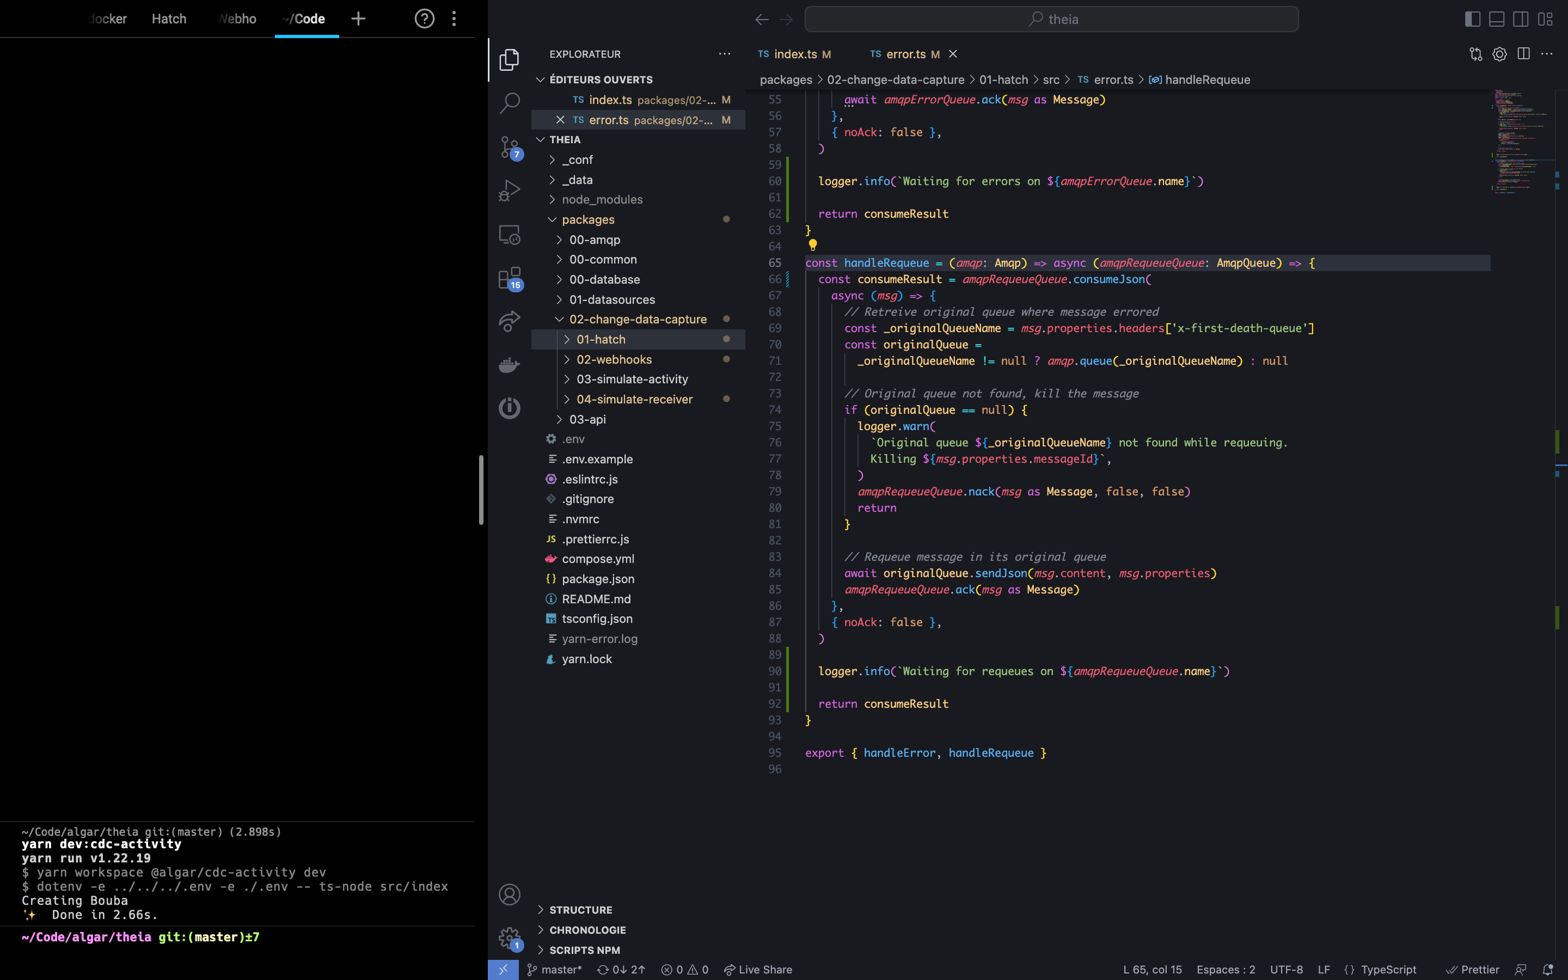Click Prettier in the status bar
Viewport: 1568px width, 980px height.
[1472, 970]
